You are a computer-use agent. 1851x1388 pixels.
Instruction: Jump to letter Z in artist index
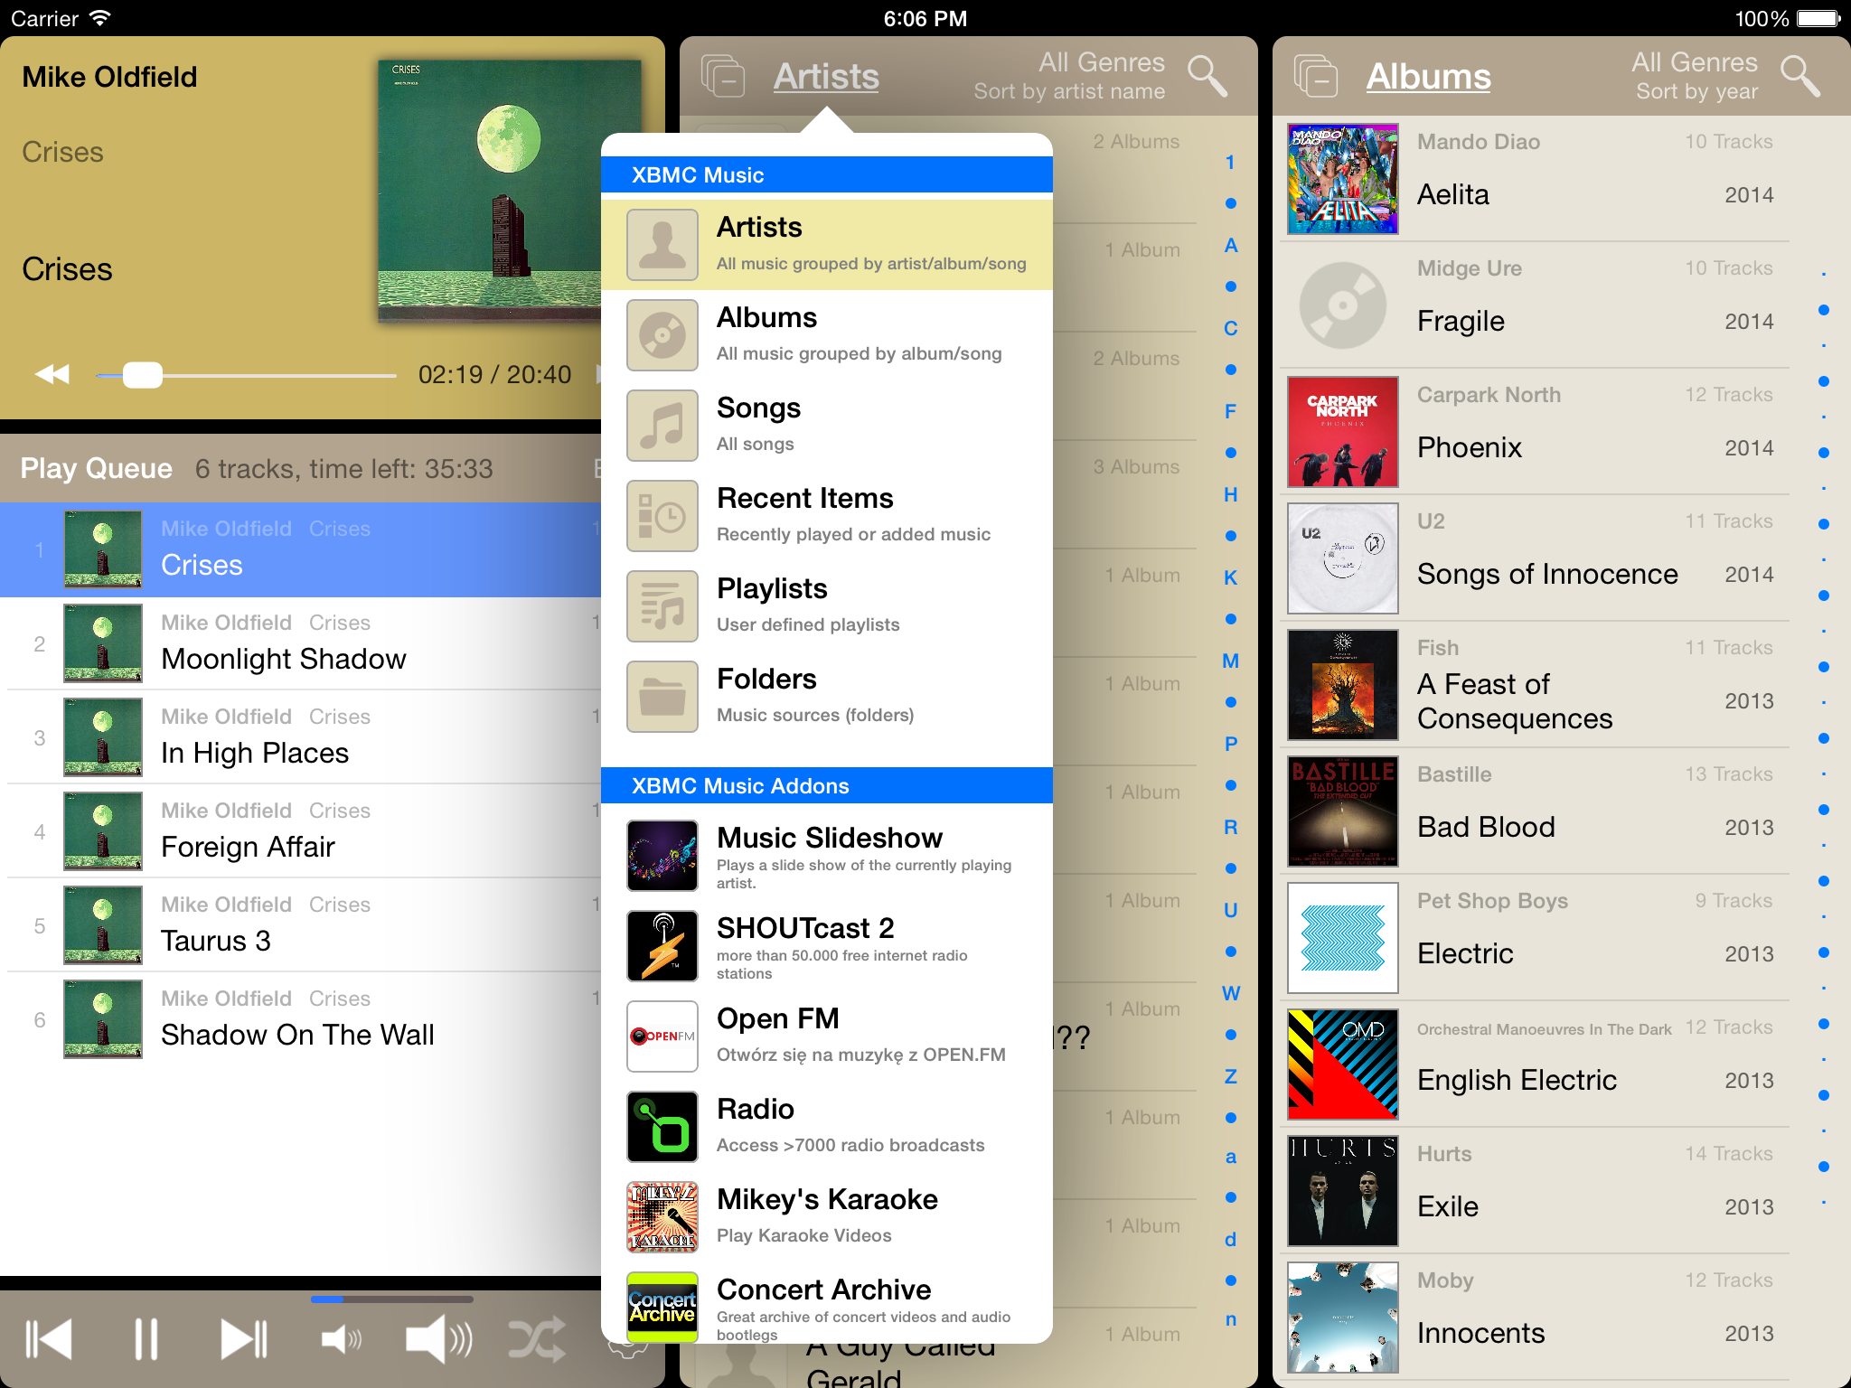1230,1077
